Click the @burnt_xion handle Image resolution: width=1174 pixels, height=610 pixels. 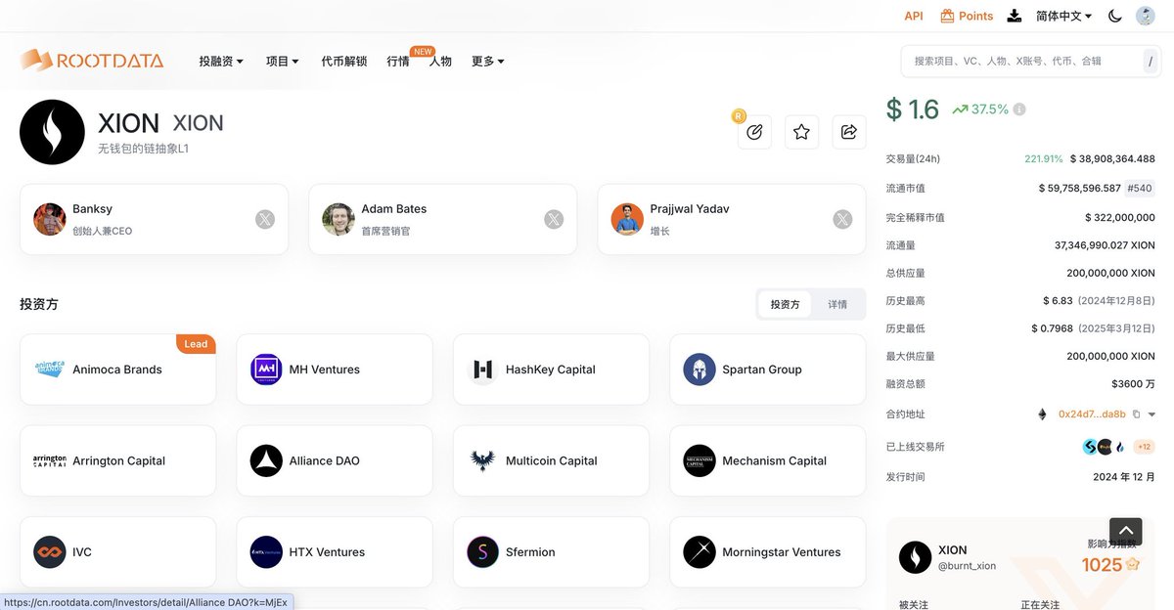click(967, 566)
